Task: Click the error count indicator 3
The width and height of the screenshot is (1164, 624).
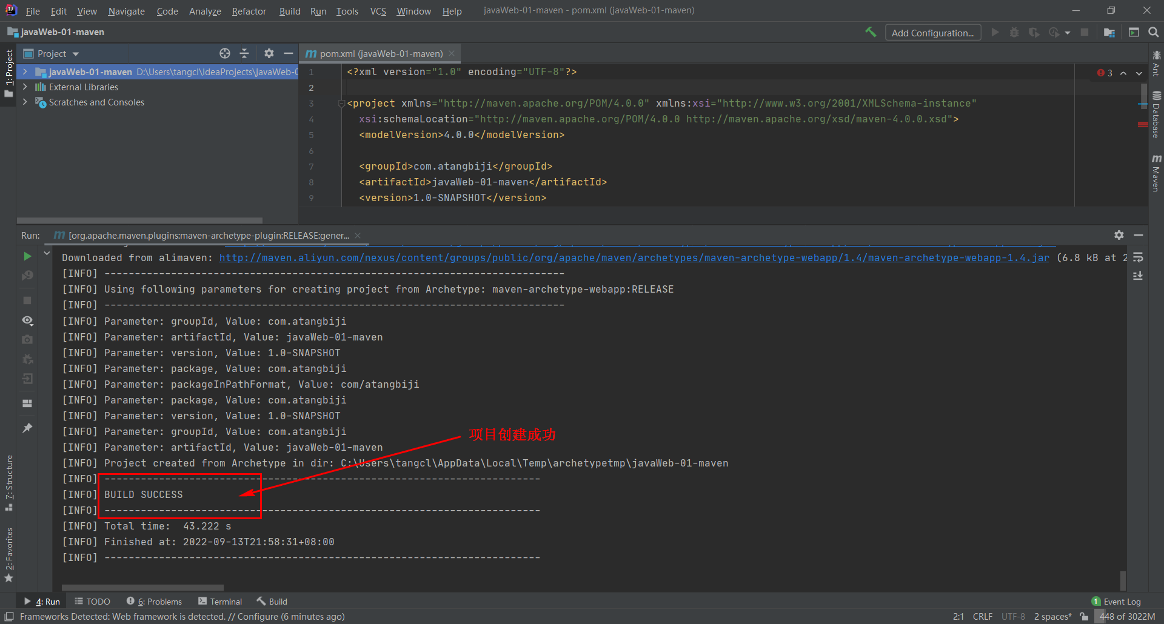Action: tap(1105, 73)
